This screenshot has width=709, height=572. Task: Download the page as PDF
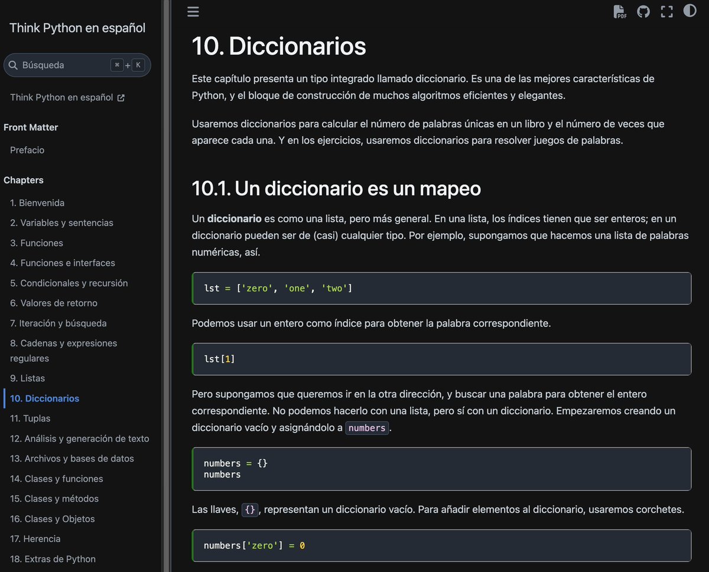tap(620, 11)
